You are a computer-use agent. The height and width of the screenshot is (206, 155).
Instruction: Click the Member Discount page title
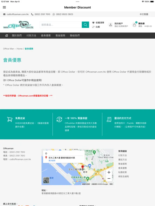77,7
